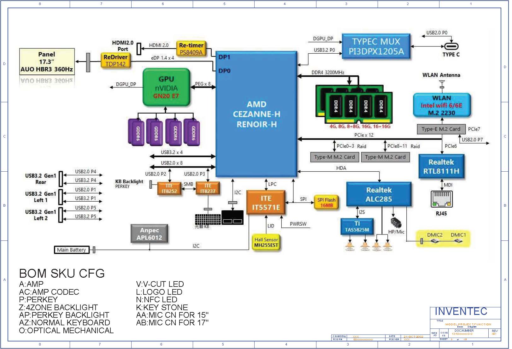
Task: Click the first GDDR6 memory chip
Action: tap(137, 132)
